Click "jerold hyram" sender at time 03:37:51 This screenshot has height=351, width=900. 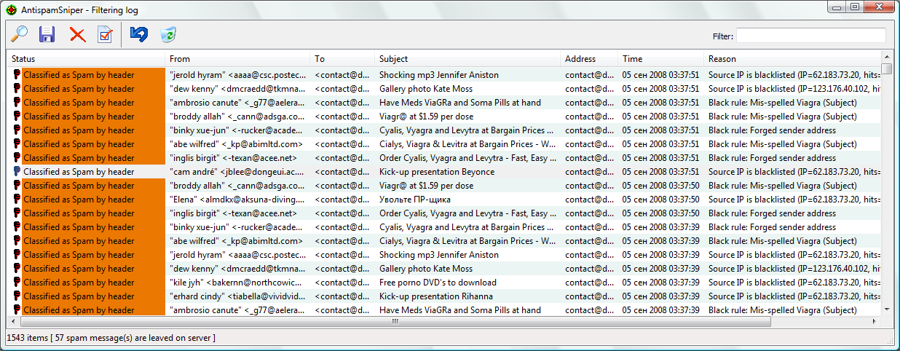238,75
